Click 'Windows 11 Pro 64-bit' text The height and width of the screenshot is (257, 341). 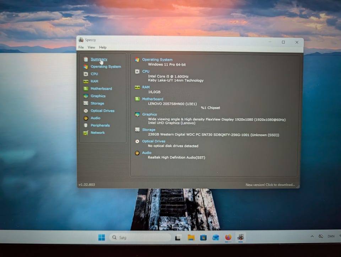click(167, 64)
